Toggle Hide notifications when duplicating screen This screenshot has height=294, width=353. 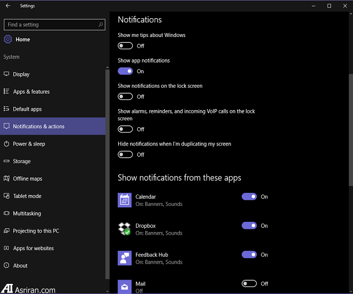125,154
